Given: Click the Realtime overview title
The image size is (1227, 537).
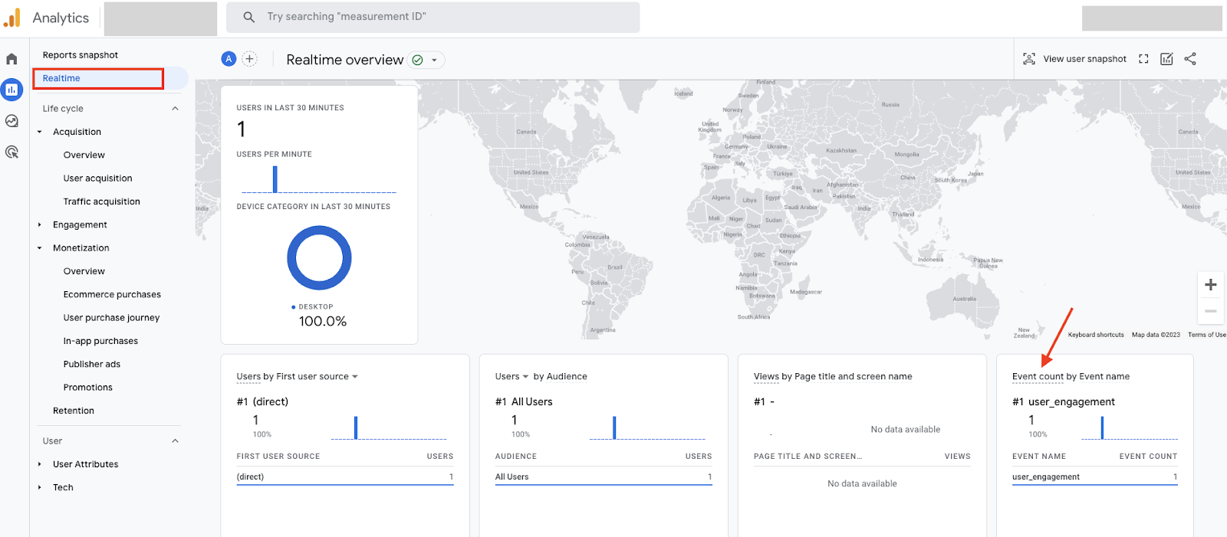Looking at the screenshot, I should [345, 60].
